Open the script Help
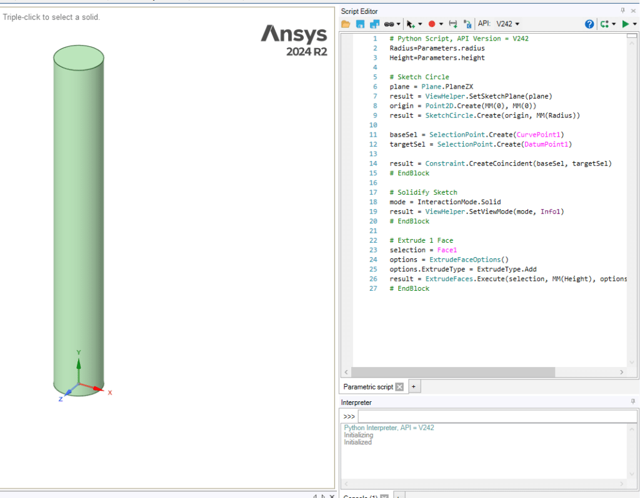Viewport: 640px width, 498px height. 589,24
